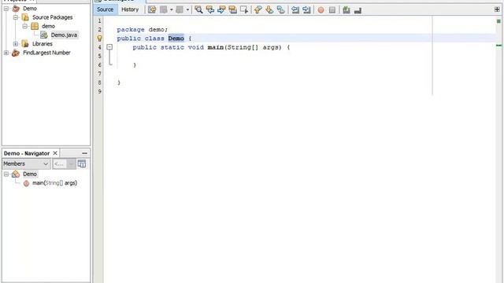Screen dimensions: 504x283
Task: Toggle bookmark on current line
Action: pos(280,9)
